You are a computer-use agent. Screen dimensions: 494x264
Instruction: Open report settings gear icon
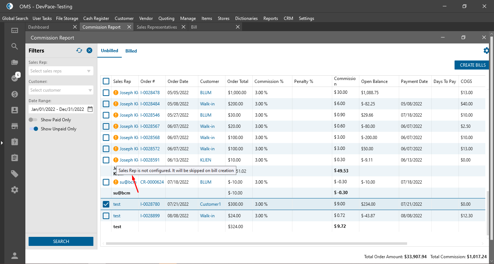pyautogui.click(x=486, y=51)
